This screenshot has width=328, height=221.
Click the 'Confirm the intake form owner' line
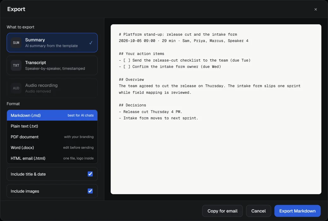click(x=170, y=67)
